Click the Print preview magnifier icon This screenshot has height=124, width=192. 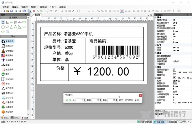20,11
